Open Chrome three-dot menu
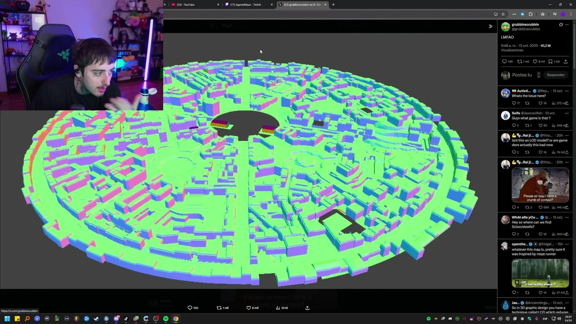This screenshot has width=576, height=324. [570, 14]
